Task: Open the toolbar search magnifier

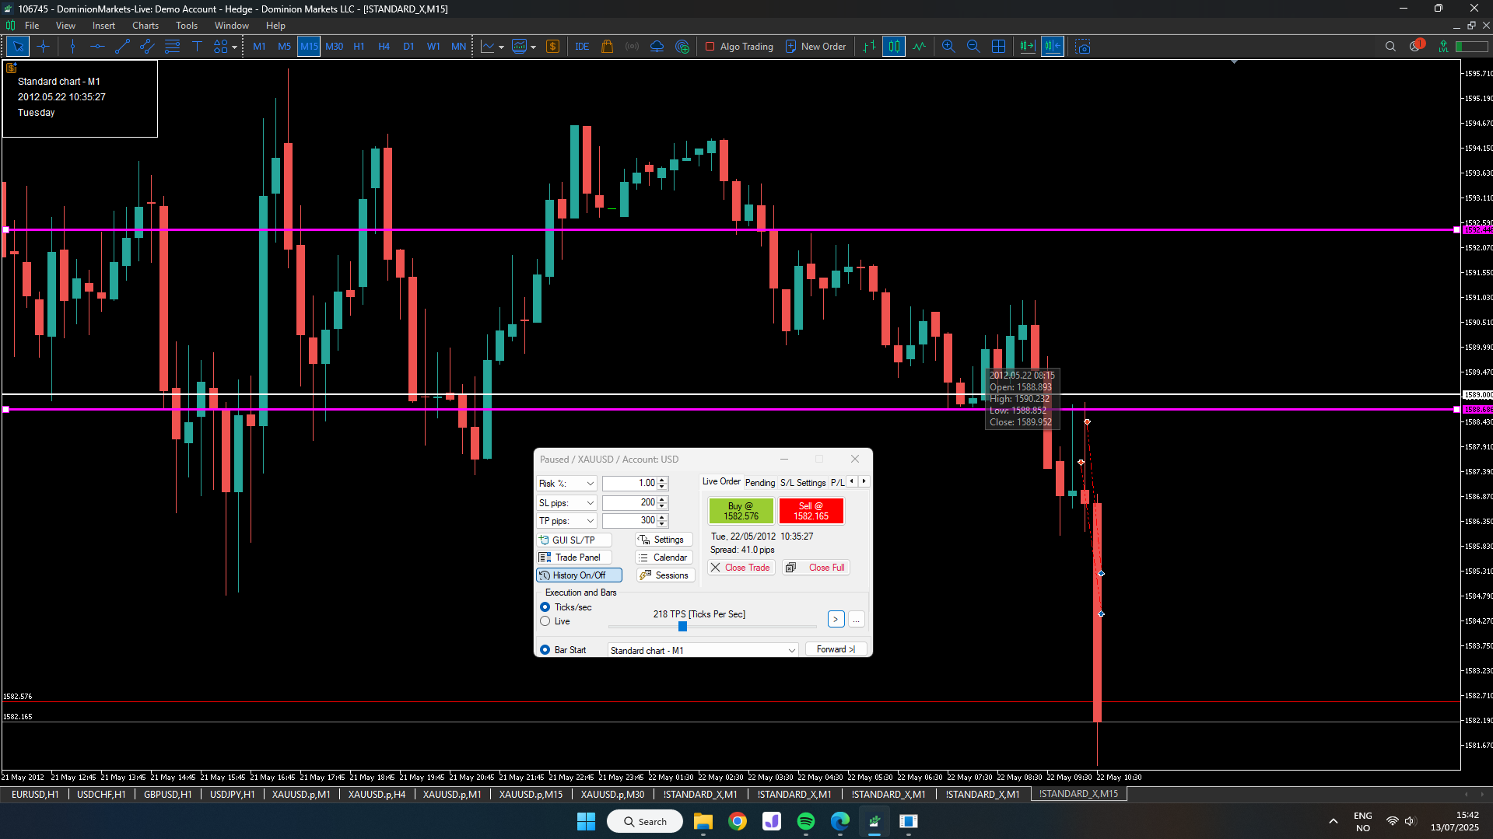Action: pos(1390,47)
